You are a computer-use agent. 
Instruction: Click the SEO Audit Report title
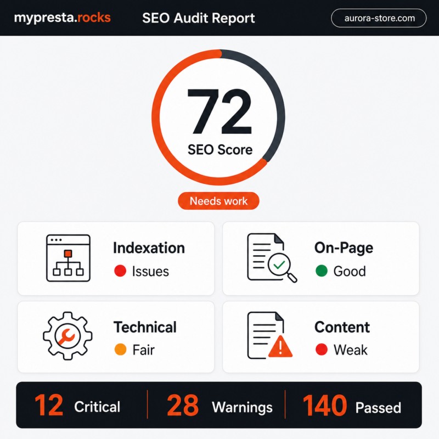point(199,18)
